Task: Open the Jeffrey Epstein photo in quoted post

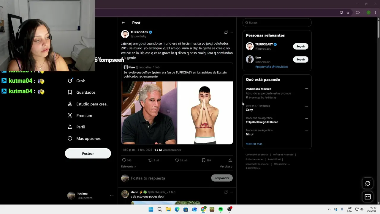Action: point(149,113)
